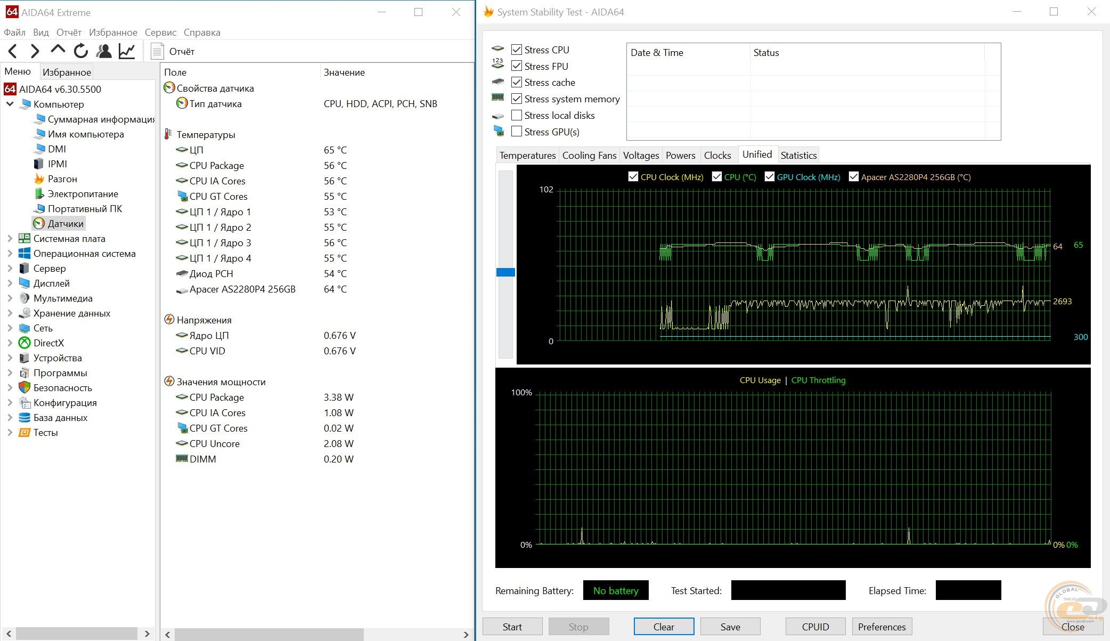The height and width of the screenshot is (641, 1110).
Task: Toggle GPU Clock (MHz) graph checkbox
Action: point(769,177)
